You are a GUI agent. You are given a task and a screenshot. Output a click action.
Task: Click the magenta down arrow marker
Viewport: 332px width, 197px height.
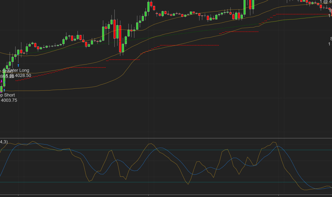pyautogui.click(x=1, y=81)
